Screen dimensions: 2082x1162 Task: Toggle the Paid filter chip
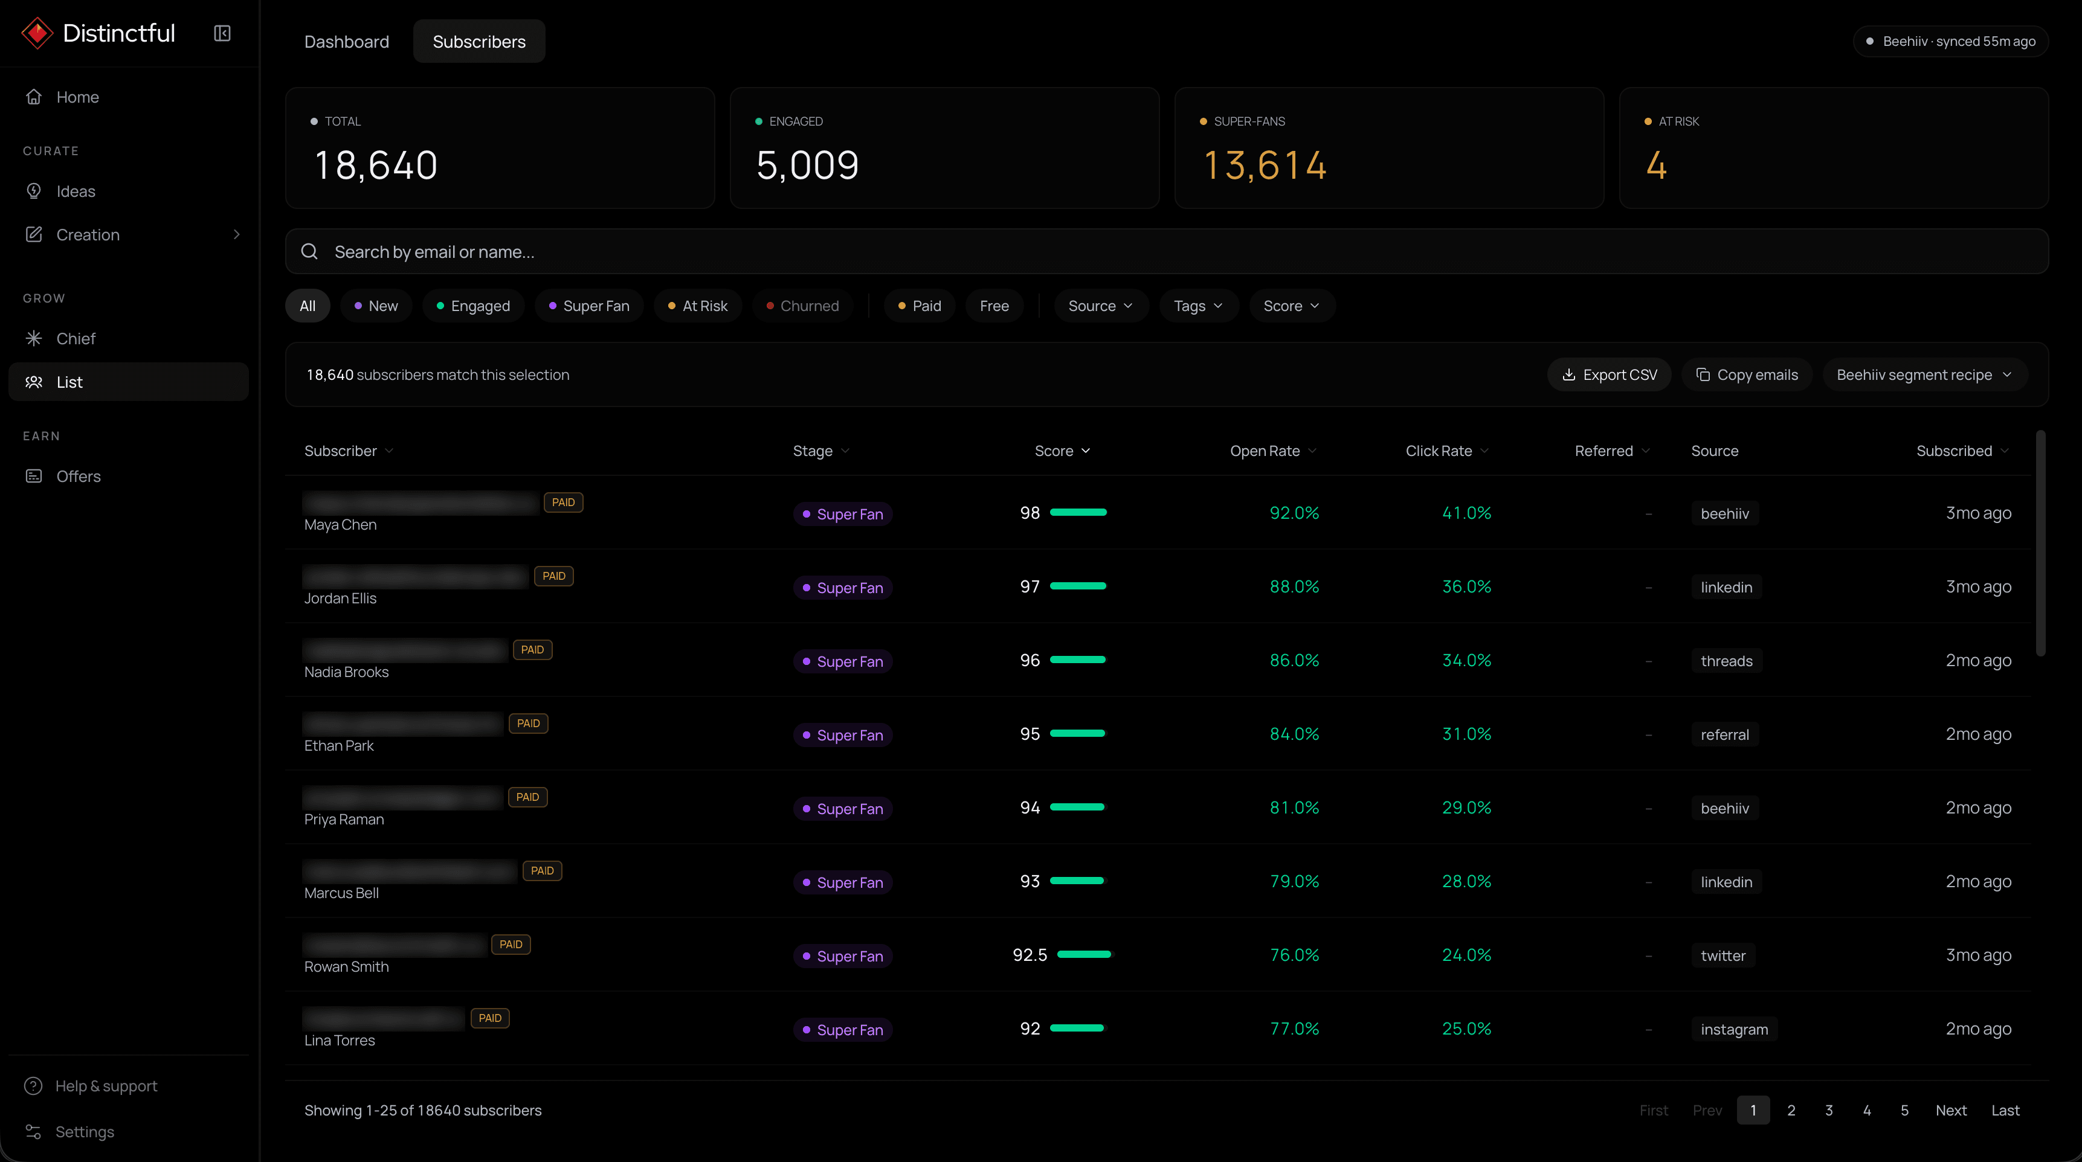[x=920, y=306]
